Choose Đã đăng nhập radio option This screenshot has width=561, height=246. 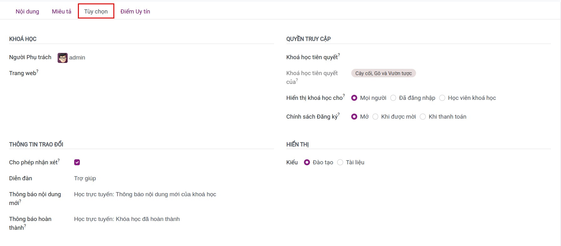pyautogui.click(x=393, y=98)
